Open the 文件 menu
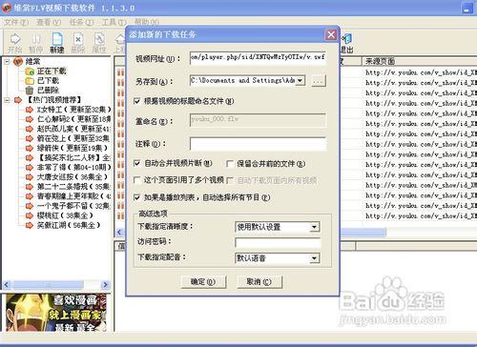 (x=16, y=22)
